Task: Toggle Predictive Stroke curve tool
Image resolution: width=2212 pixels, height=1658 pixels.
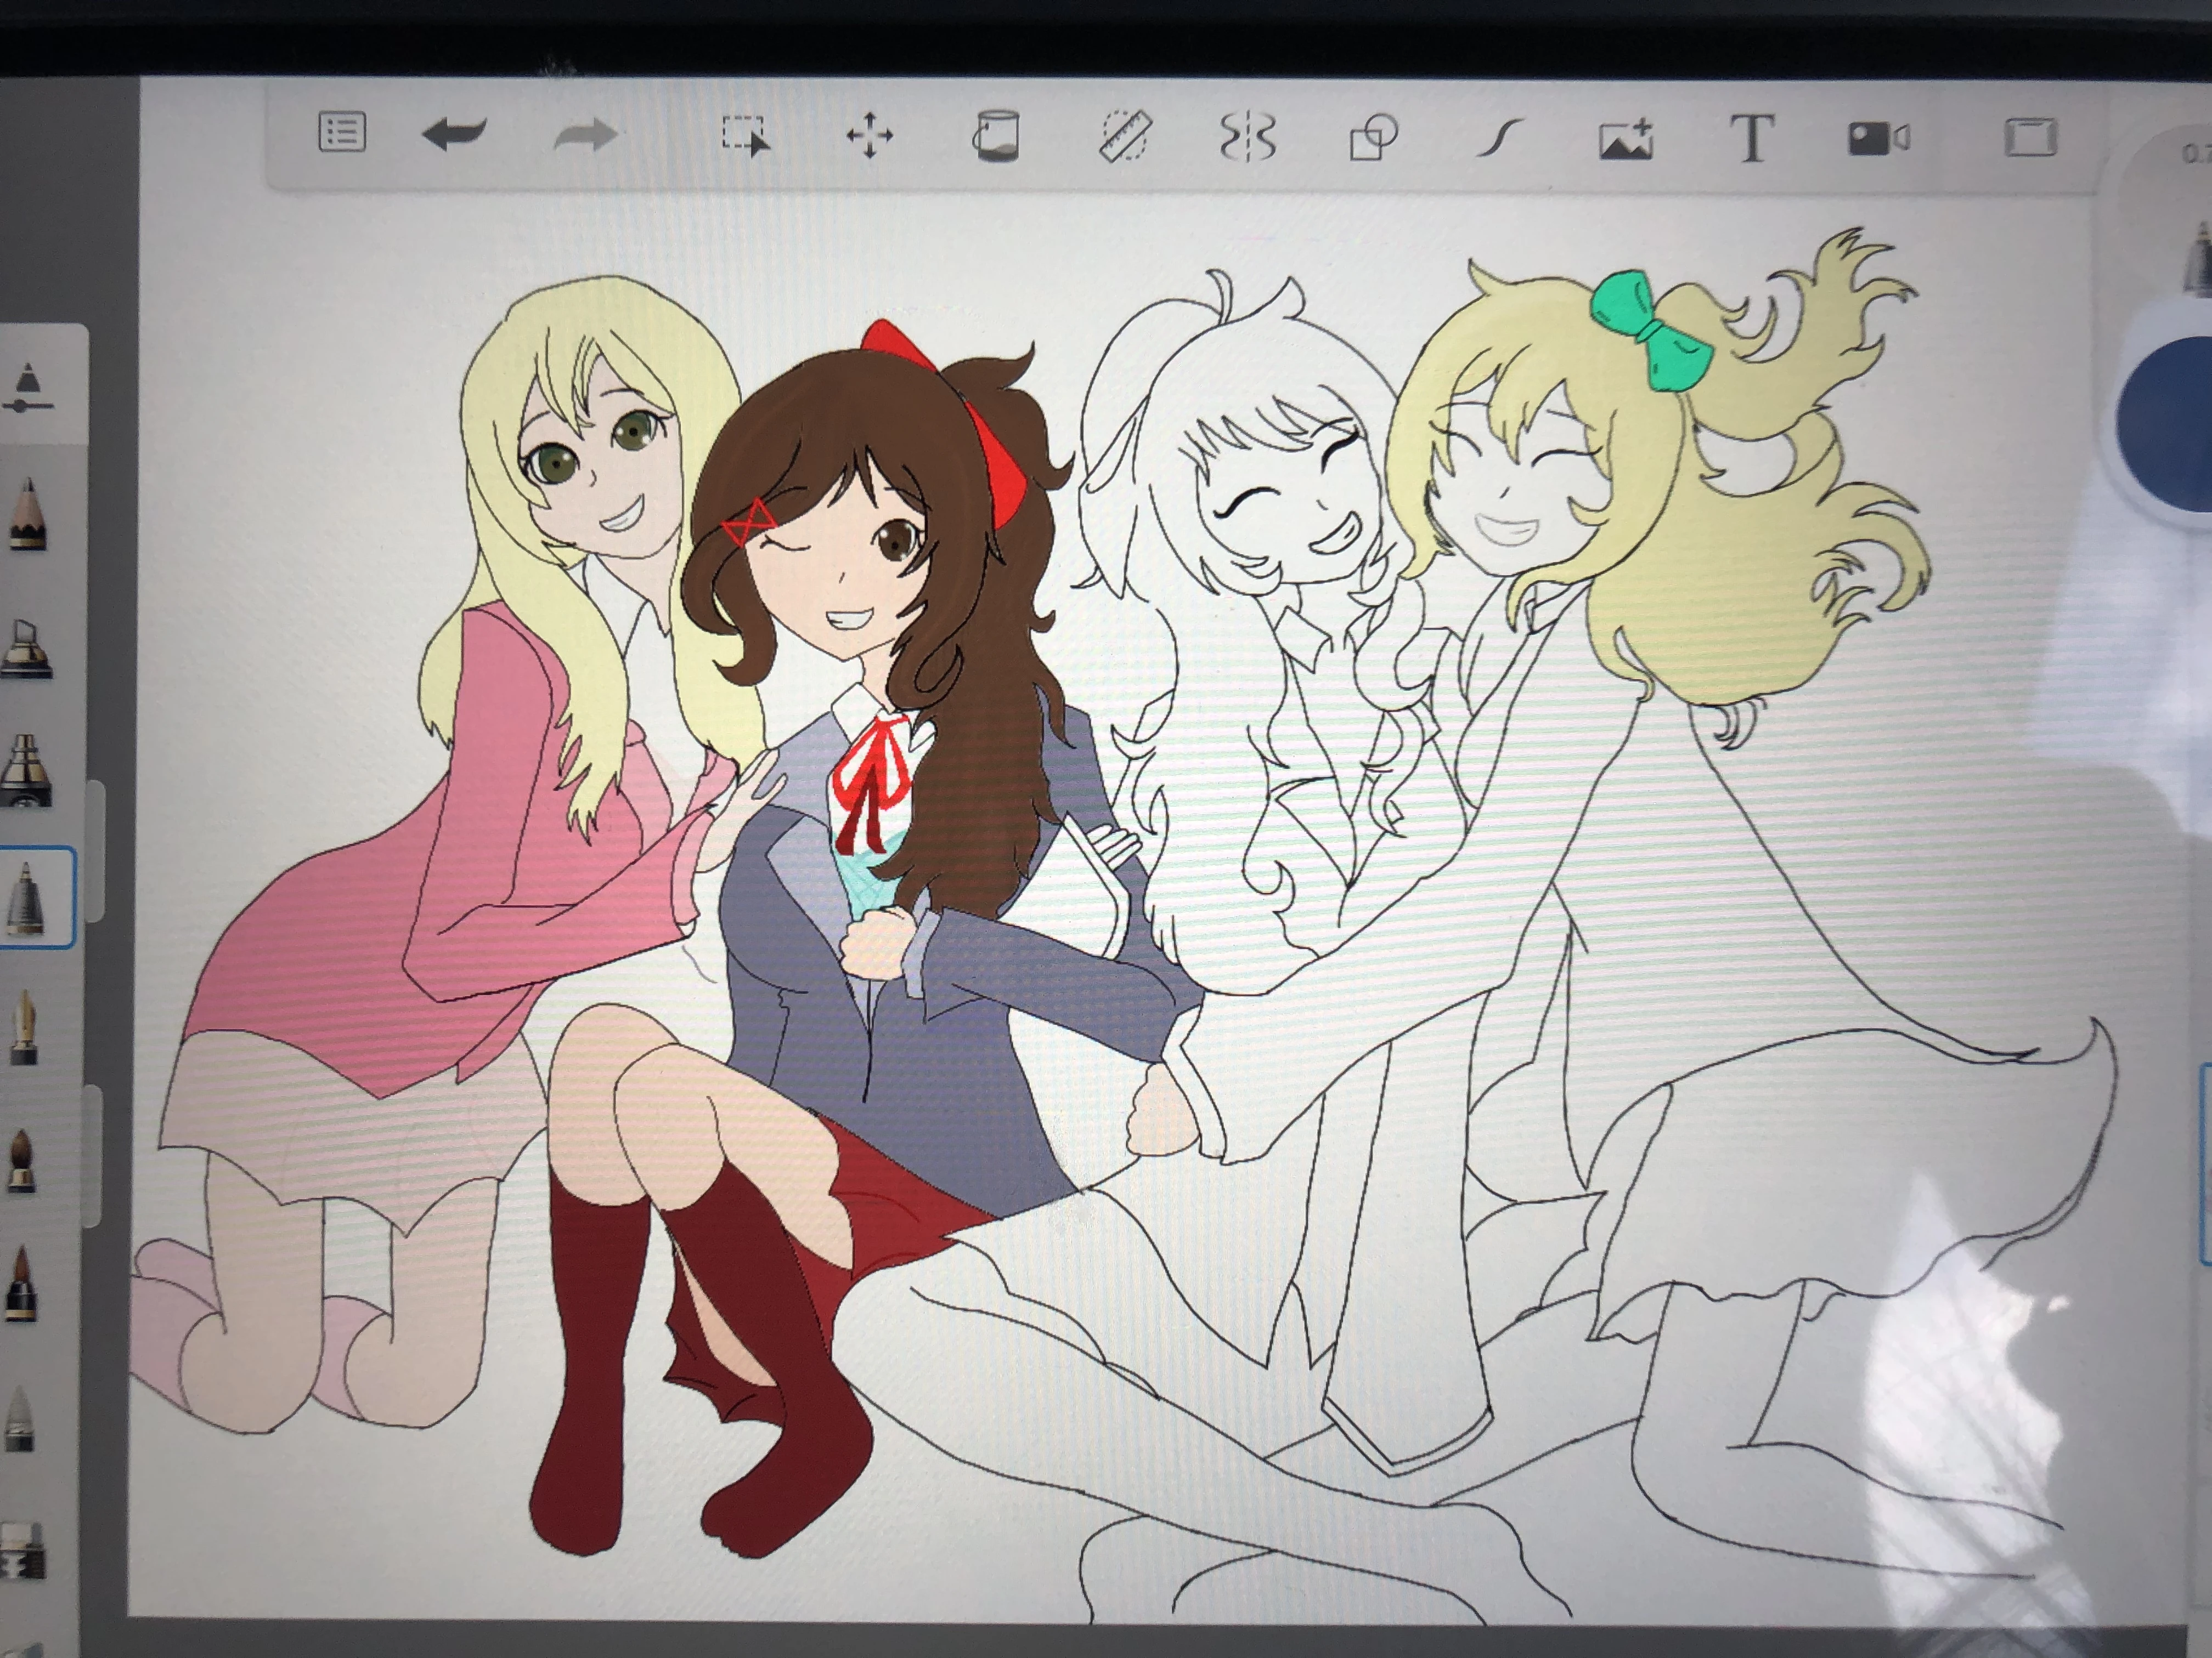Action: point(1499,139)
